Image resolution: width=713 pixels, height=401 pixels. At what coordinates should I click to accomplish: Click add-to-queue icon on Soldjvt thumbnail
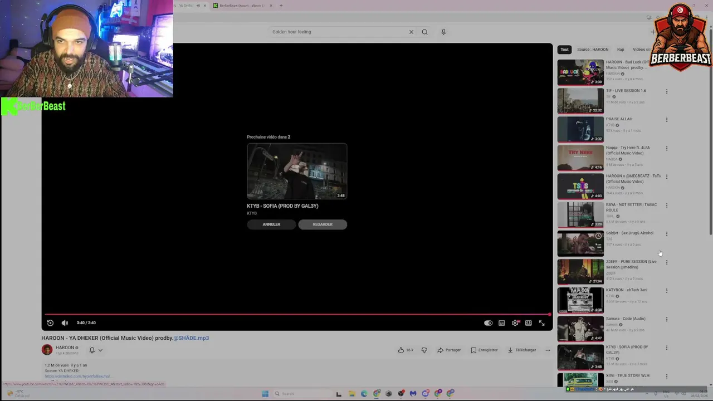[598, 246]
